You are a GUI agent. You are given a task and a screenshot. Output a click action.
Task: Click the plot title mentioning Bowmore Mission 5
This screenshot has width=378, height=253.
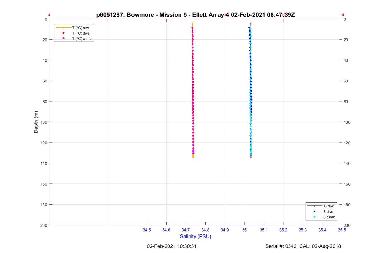pyautogui.click(x=196, y=15)
